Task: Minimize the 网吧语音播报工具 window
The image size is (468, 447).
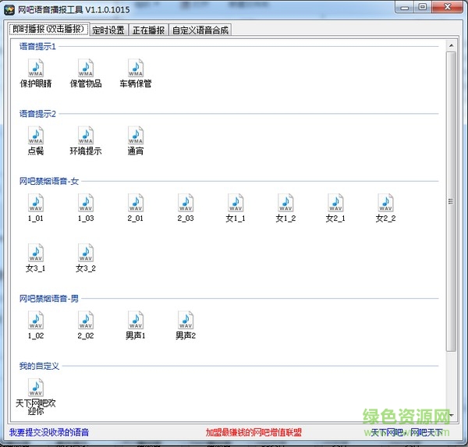Action: [405, 7]
